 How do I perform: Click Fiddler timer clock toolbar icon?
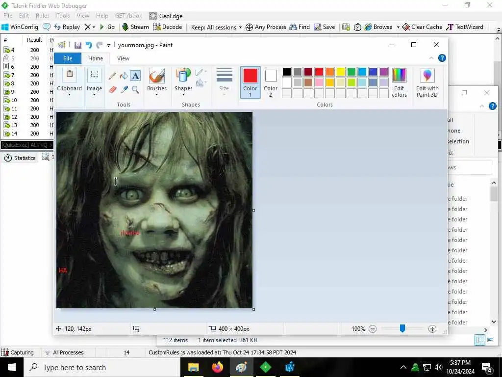pos(357,27)
